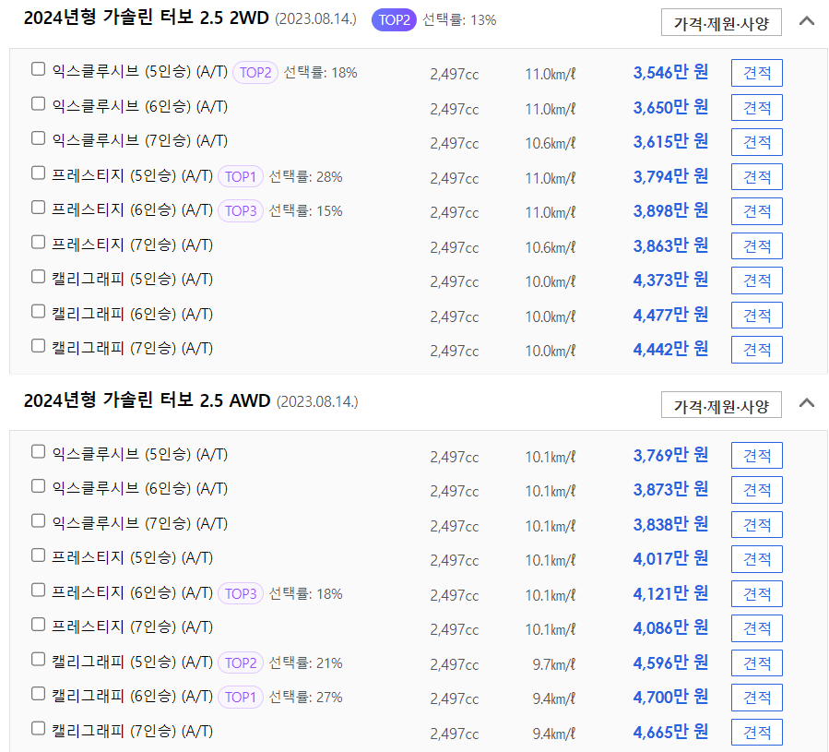Screen dimensions: 829x752
Task: Open 가격·제원·사양 for the AWD lineup
Action: pyautogui.click(x=721, y=405)
